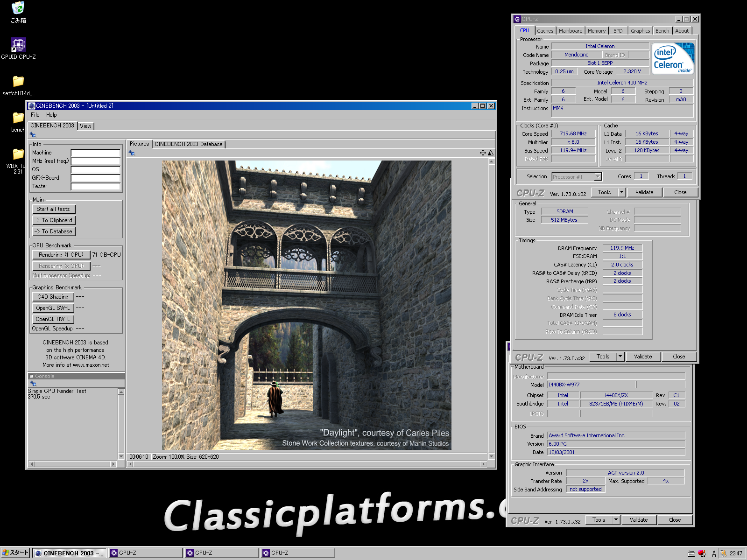Click the taskbar clock showing 23:47

click(736, 553)
